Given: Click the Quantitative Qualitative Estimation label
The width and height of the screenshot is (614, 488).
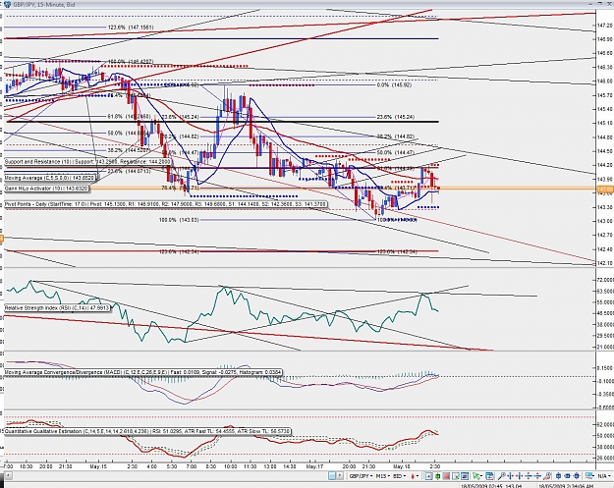Looking at the screenshot, I should [x=147, y=431].
